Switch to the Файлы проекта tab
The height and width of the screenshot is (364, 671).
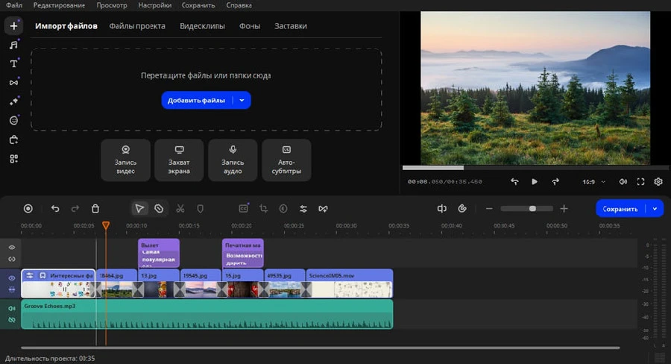click(x=137, y=26)
